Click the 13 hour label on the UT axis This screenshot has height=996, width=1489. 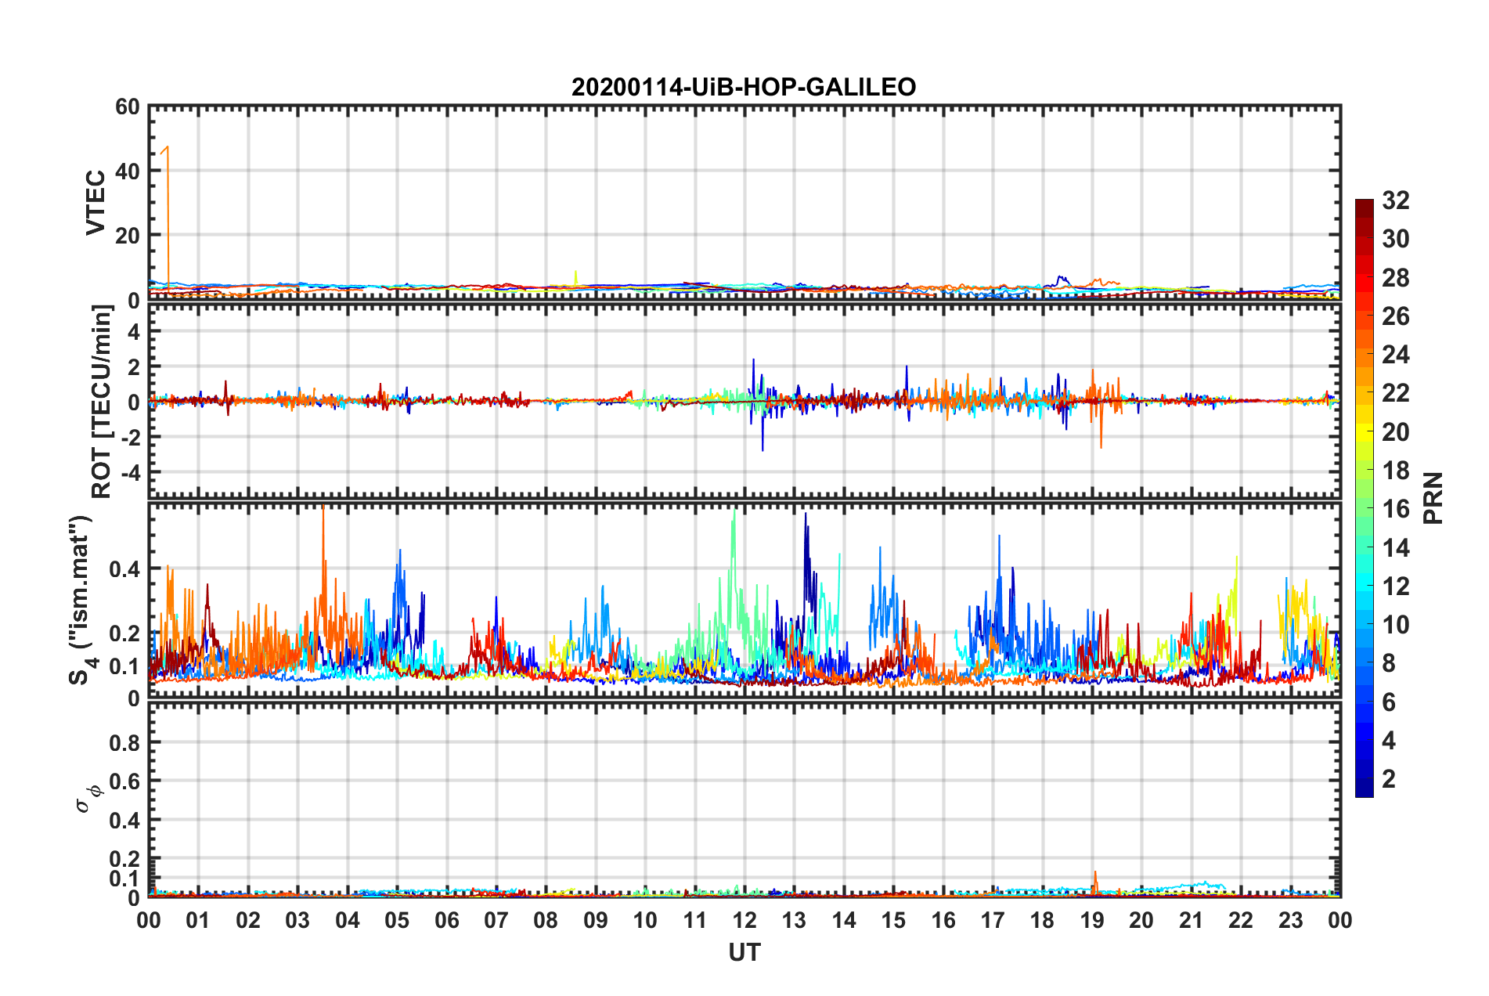[794, 920]
